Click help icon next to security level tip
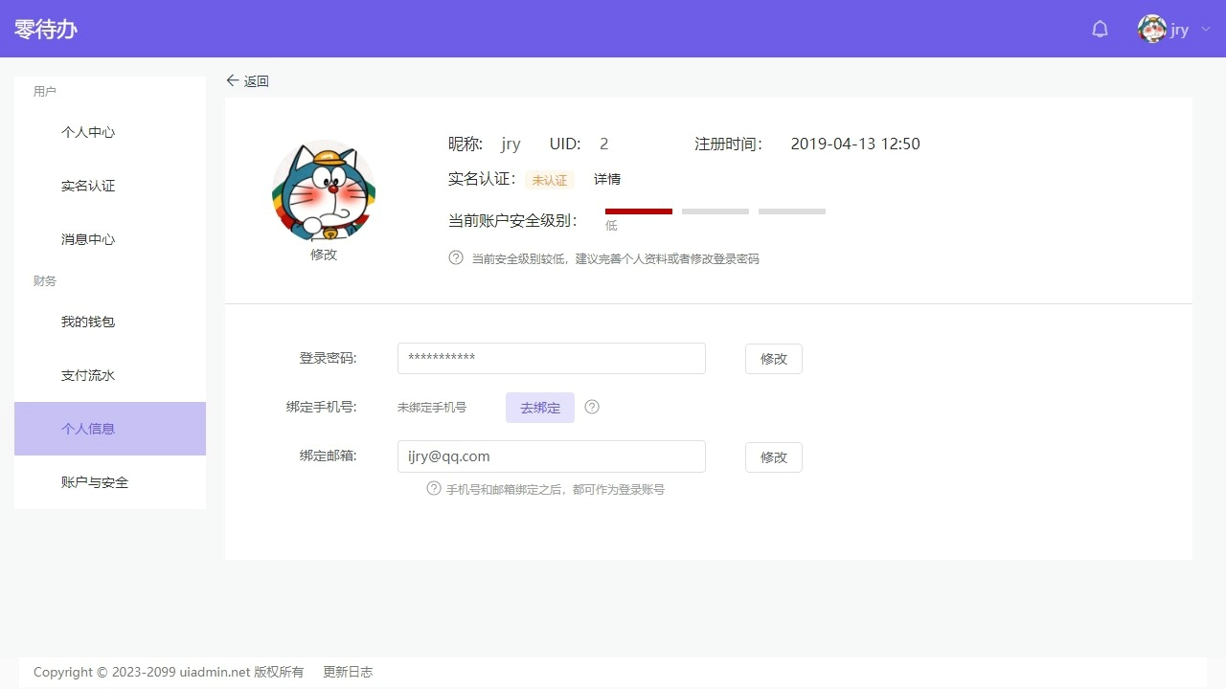This screenshot has height=689, width=1226. (456, 257)
